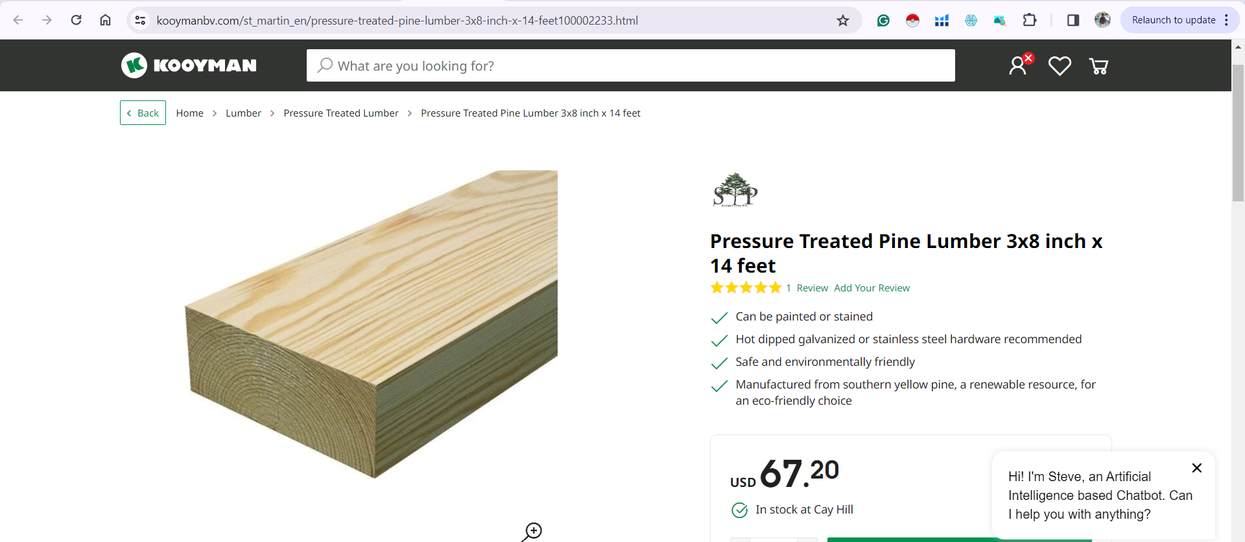The height and width of the screenshot is (542, 1245).
Task: Bookmark this page with the star icon
Action: [842, 20]
